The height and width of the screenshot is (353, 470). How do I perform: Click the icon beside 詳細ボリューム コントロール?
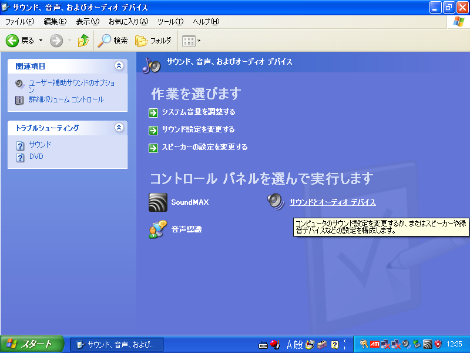click(x=19, y=100)
